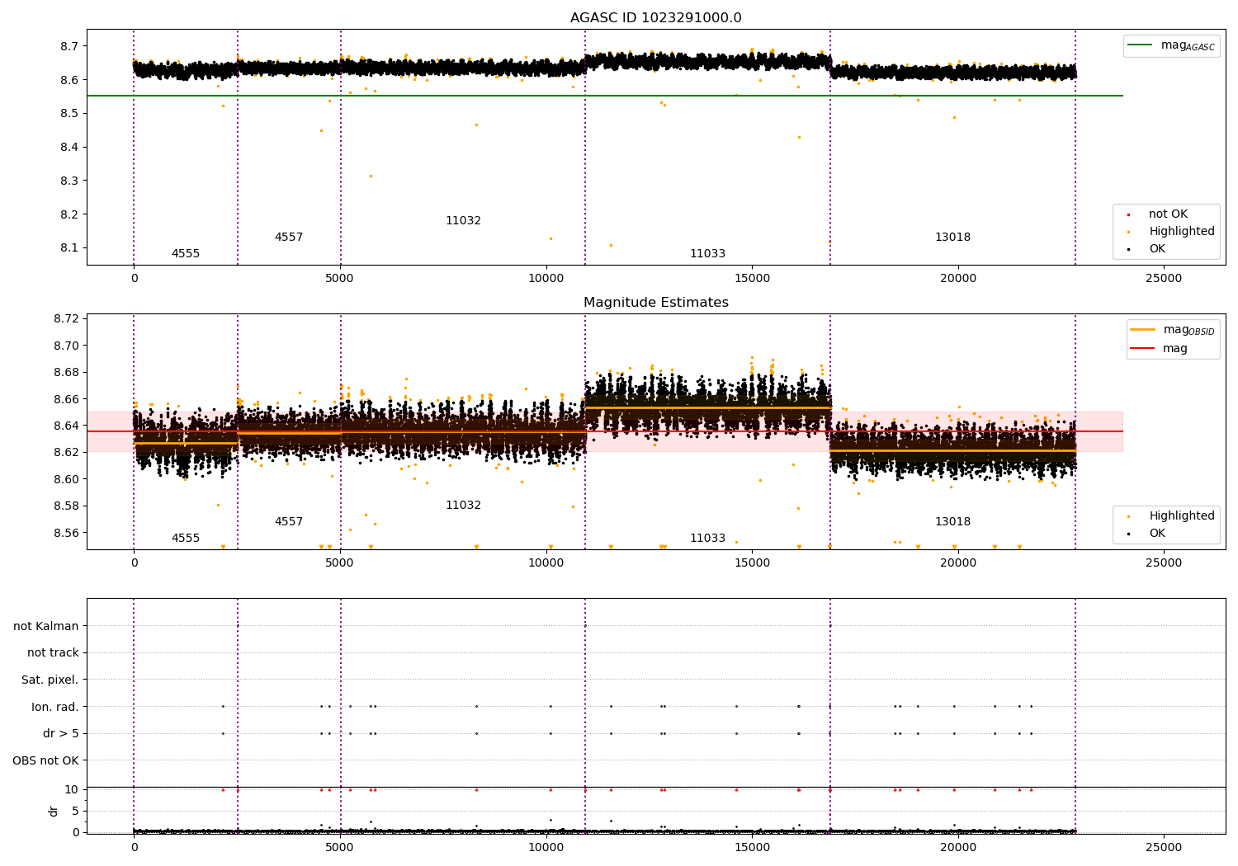Click the "OBS not OK" row label
Screen dimensions: 1238x866
coord(46,760)
